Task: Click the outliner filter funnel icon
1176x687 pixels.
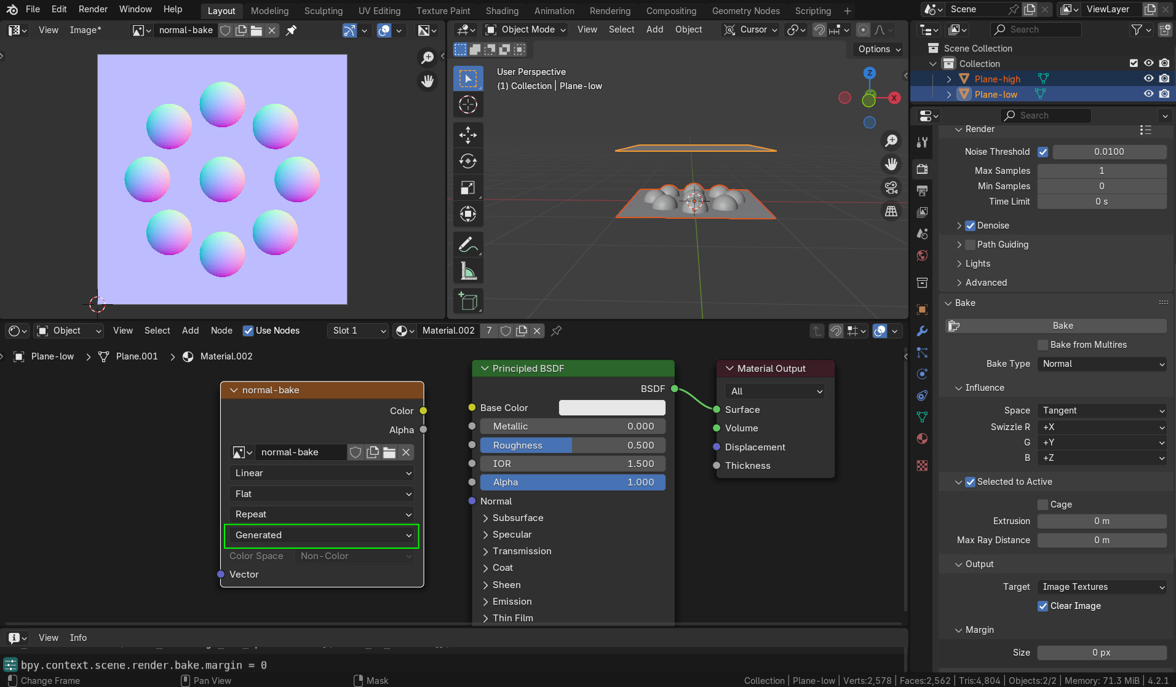Action: click(1137, 29)
